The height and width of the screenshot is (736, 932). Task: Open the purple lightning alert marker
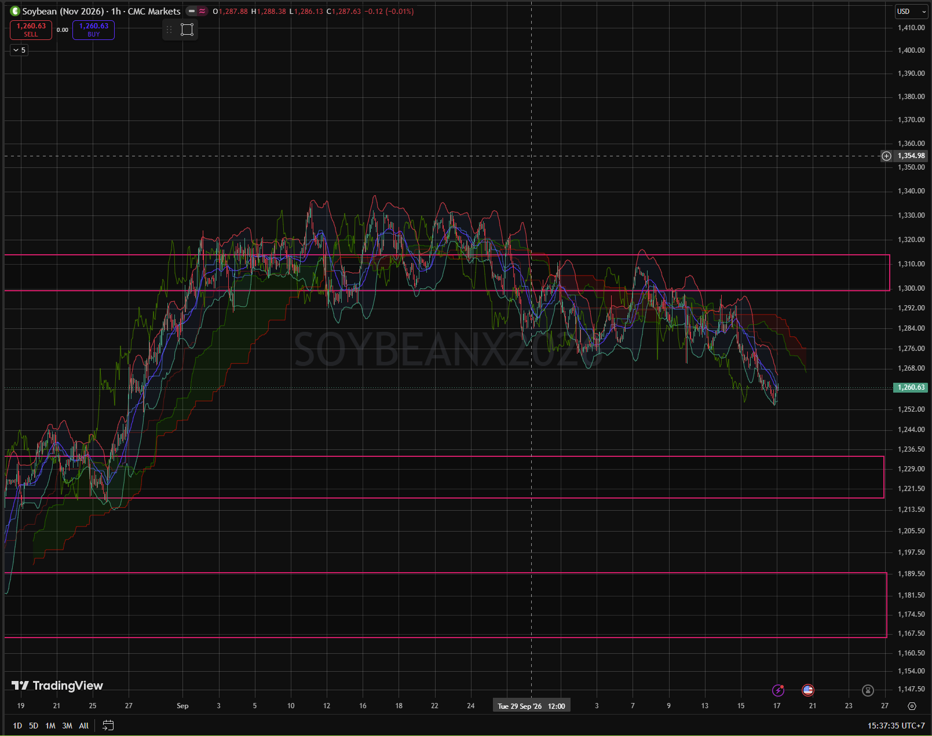[x=778, y=690]
